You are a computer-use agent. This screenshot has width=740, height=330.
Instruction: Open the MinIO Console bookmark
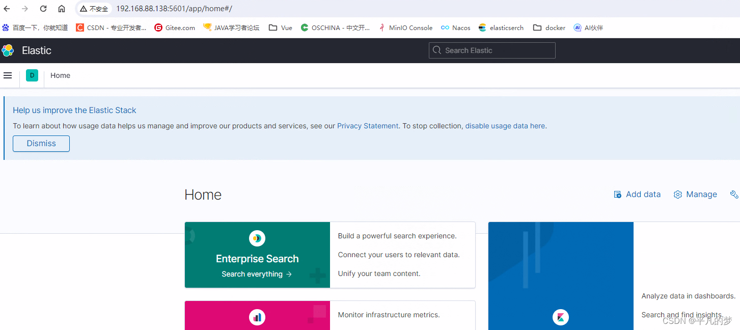click(405, 28)
